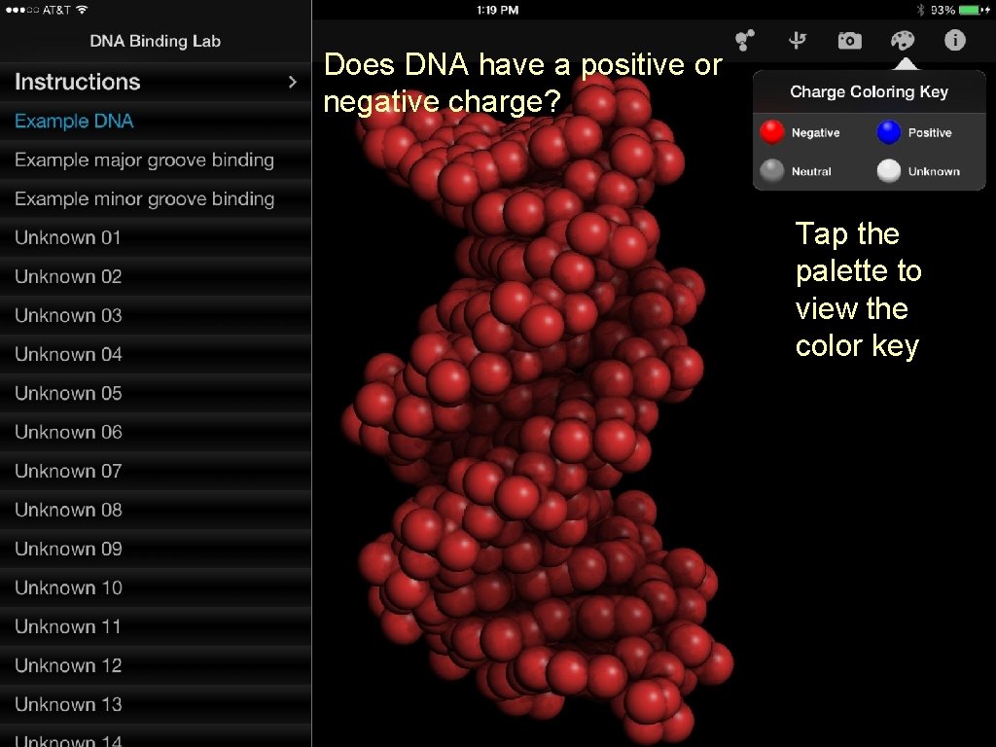Select the molecule representation tool icon

[744, 40]
